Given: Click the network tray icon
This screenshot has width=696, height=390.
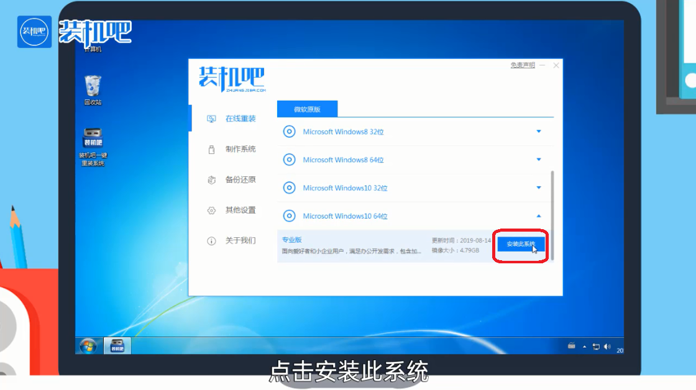Looking at the screenshot, I should (x=596, y=347).
